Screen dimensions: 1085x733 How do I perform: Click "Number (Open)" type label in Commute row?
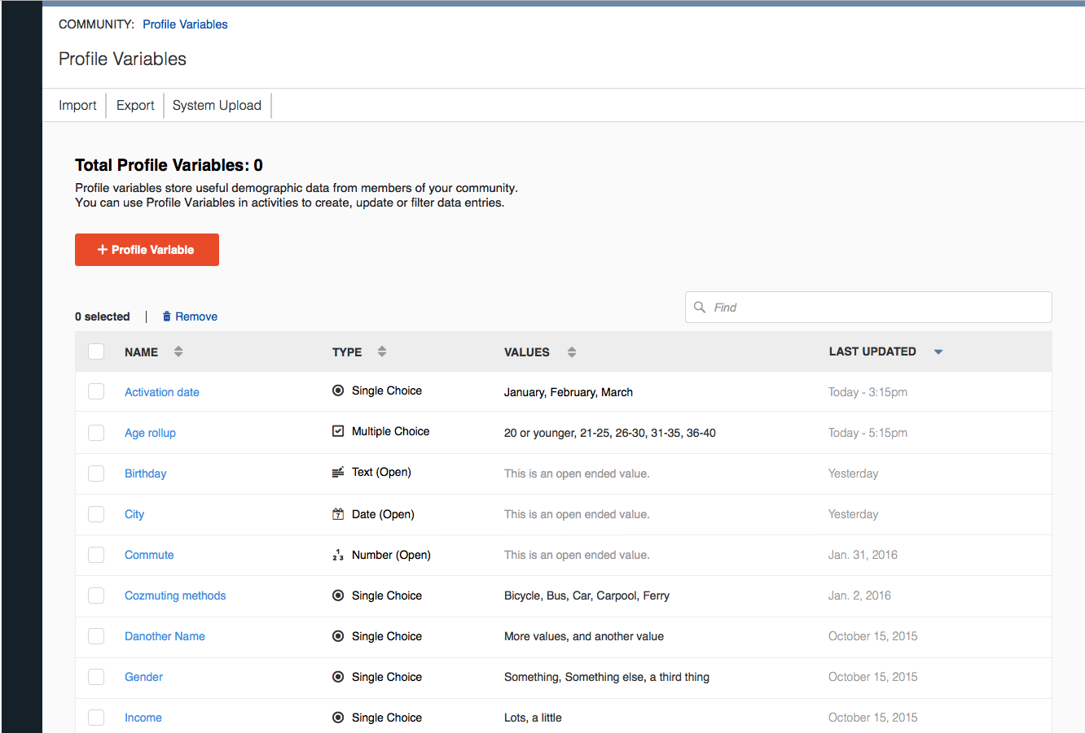pyautogui.click(x=391, y=555)
